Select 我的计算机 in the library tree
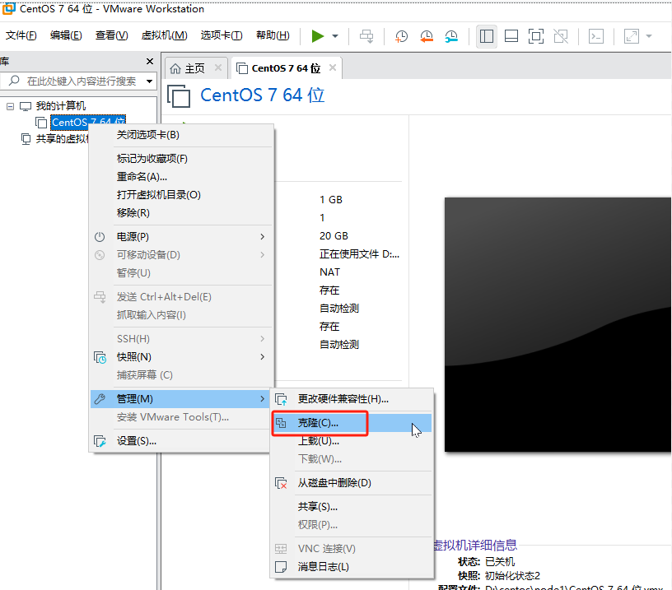The height and width of the screenshot is (590, 672). pos(61,106)
